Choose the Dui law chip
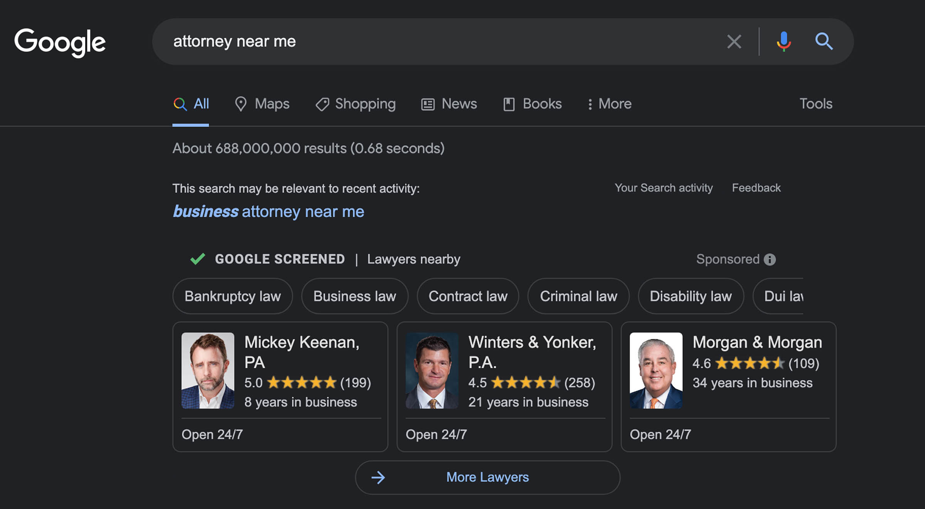The width and height of the screenshot is (925, 509). [x=779, y=296]
